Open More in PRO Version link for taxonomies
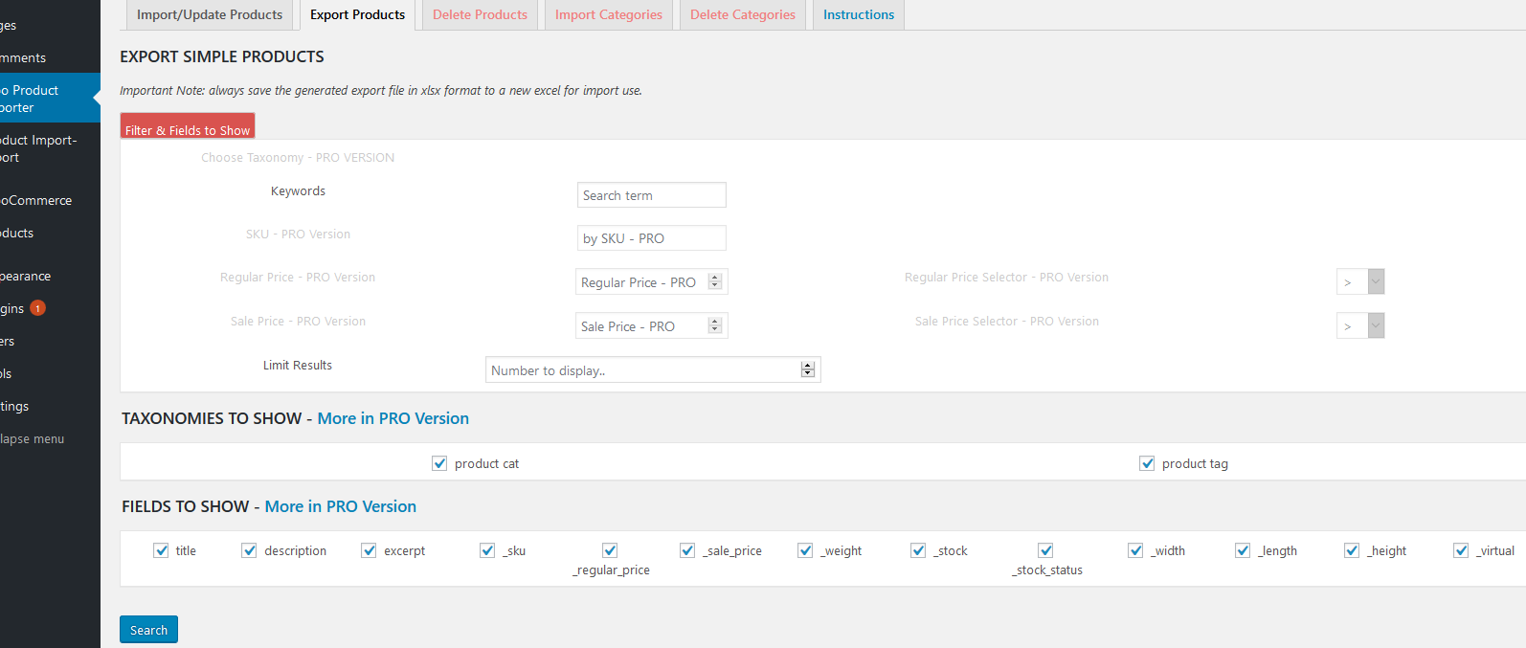 pos(393,418)
